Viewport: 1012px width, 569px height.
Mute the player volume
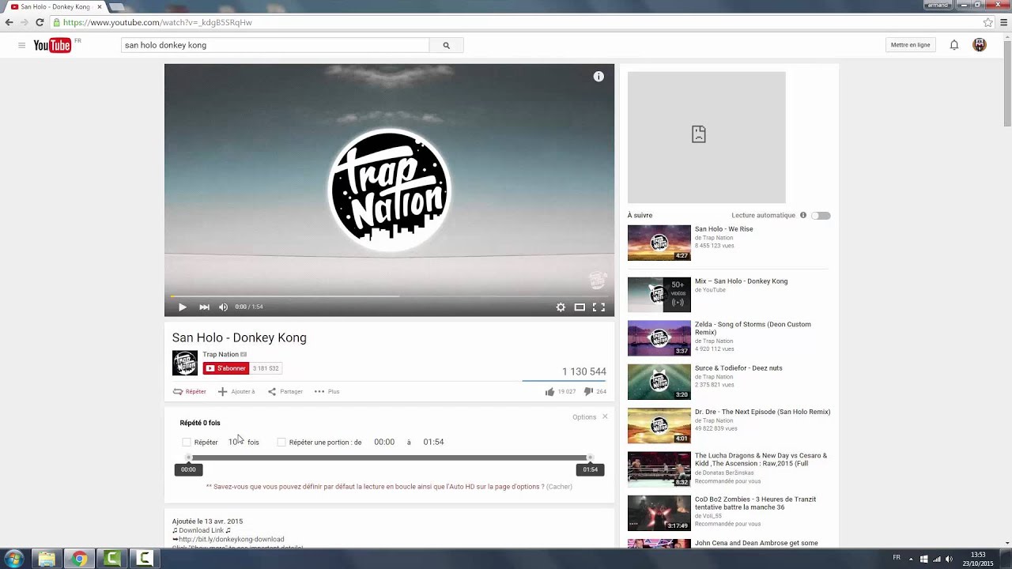pyautogui.click(x=223, y=307)
